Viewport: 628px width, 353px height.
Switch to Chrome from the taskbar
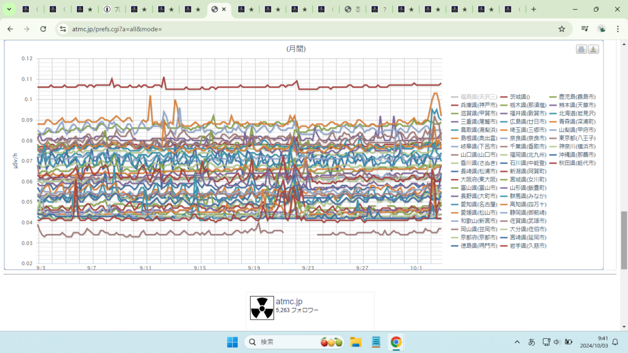[396, 342]
